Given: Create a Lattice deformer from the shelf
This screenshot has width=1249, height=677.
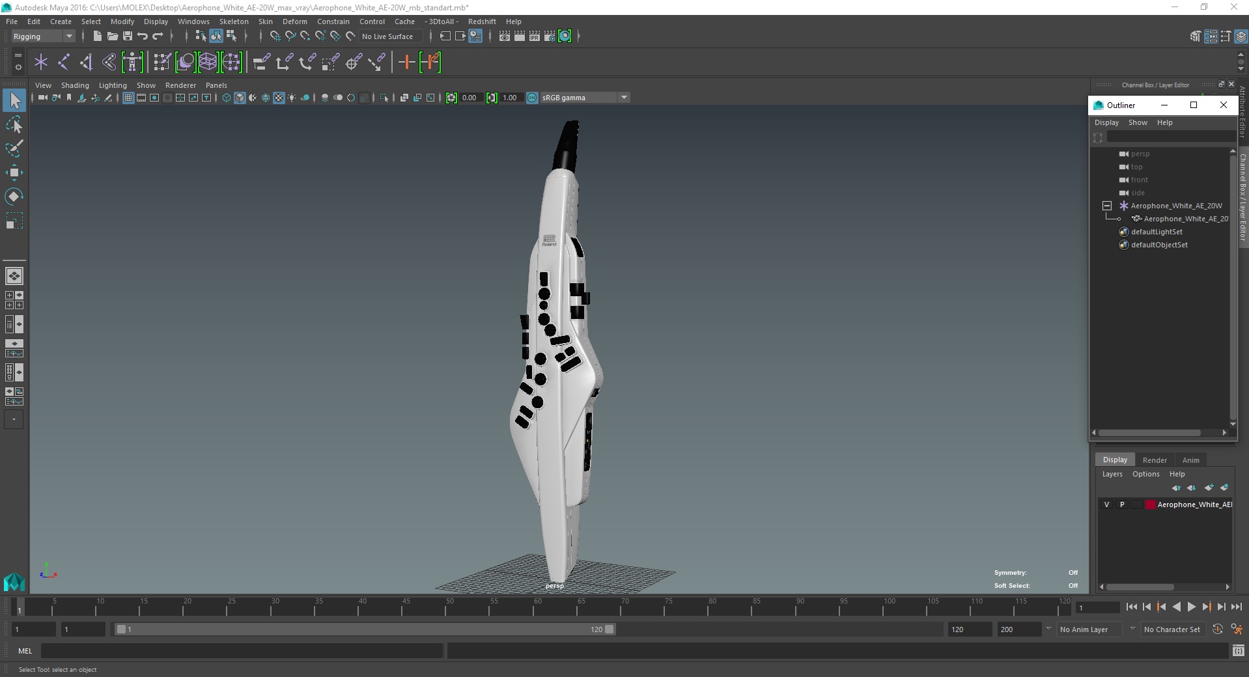Looking at the screenshot, I should pos(208,62).
